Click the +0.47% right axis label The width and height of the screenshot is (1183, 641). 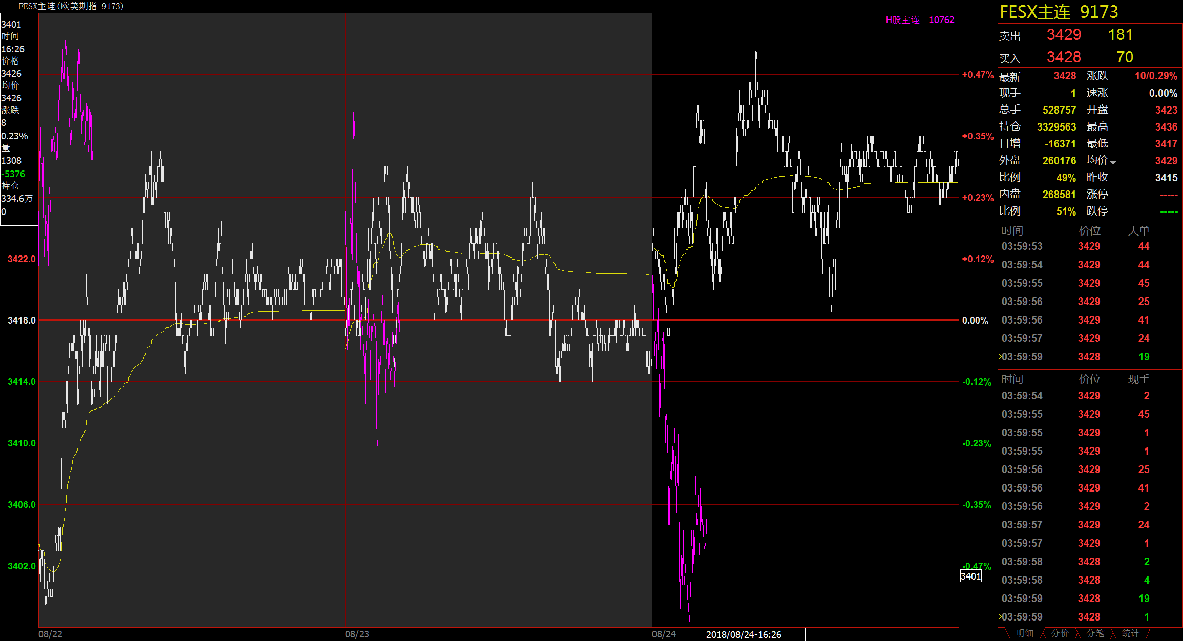pyautogui.click(x=977, y=75)
